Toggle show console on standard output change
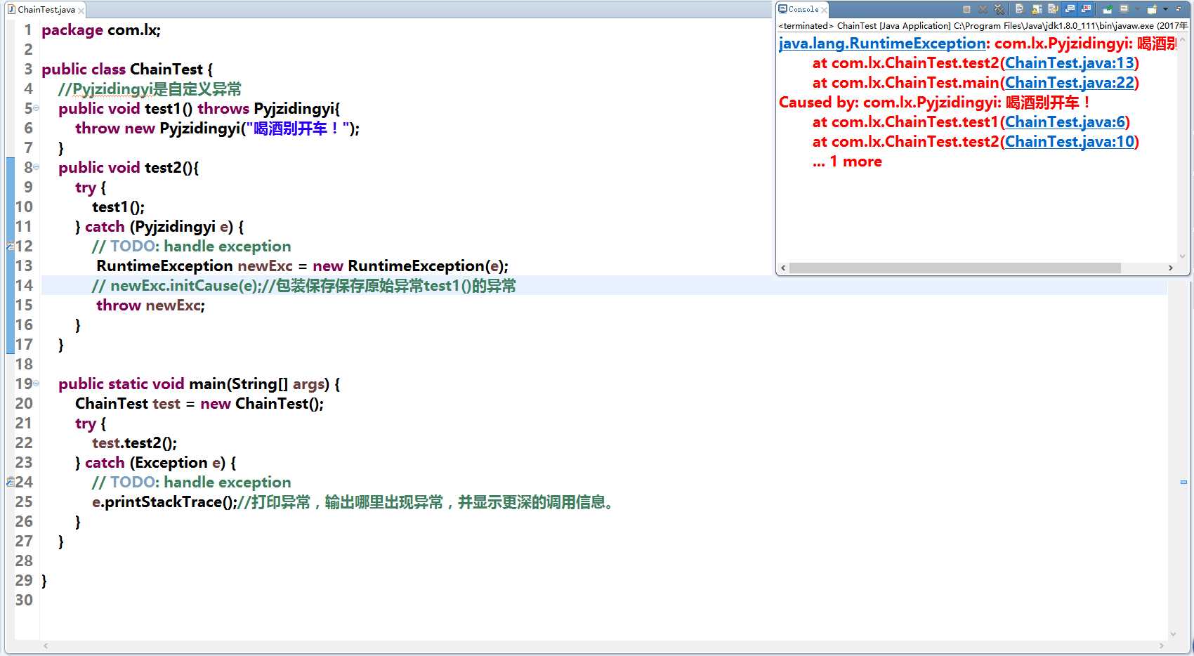Image resolution: width=1194 pixels, height=656 pixels. coord(1070,9)
